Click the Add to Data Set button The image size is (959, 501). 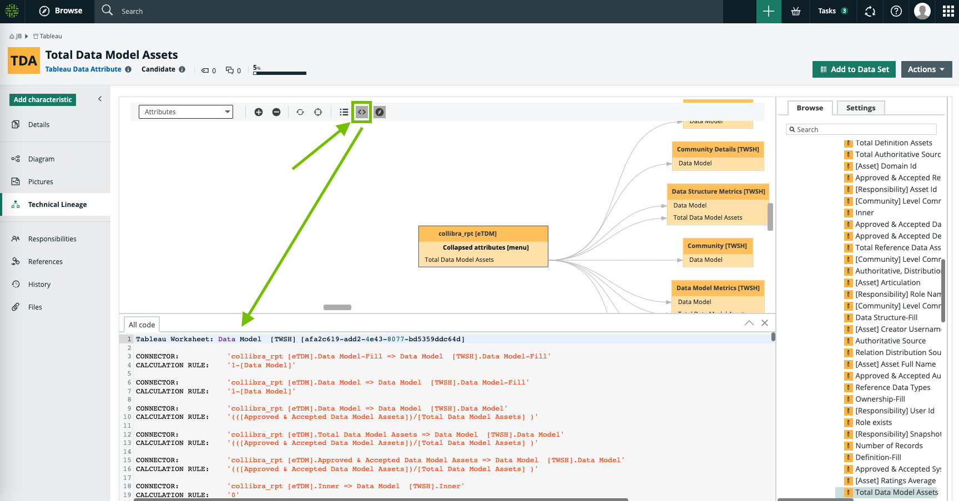tap(854, 69)
